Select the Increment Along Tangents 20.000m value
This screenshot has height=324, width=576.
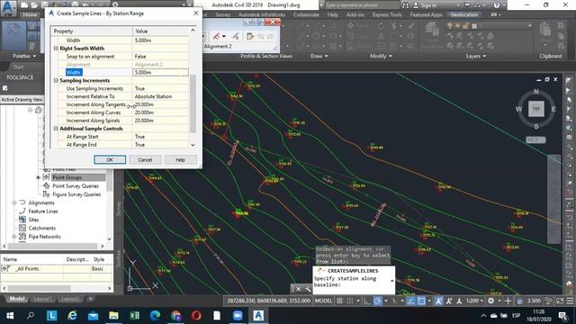coord(160,104)
